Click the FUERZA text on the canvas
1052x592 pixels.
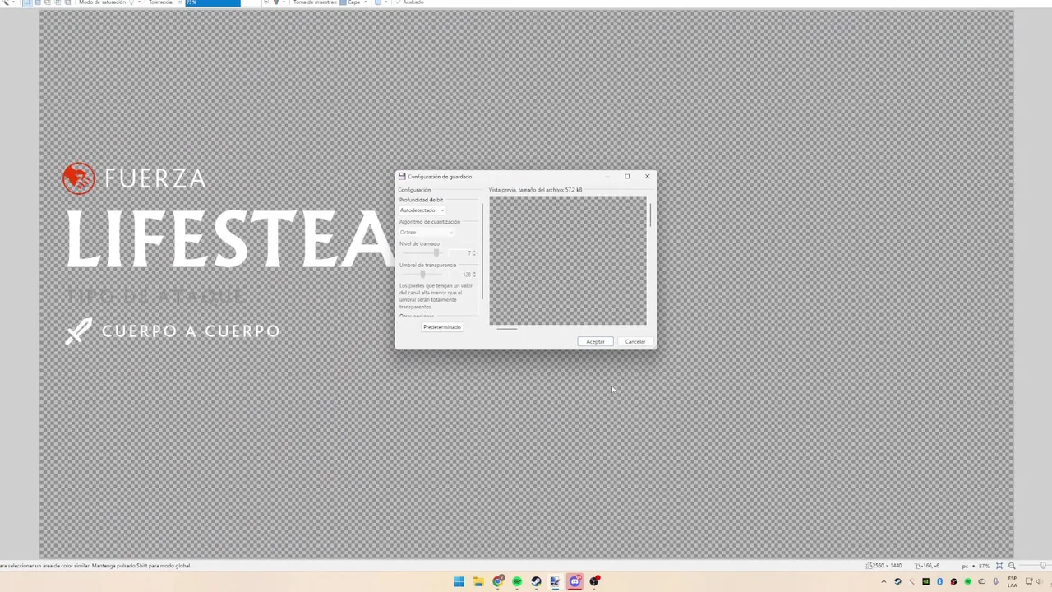click(155, 178)
